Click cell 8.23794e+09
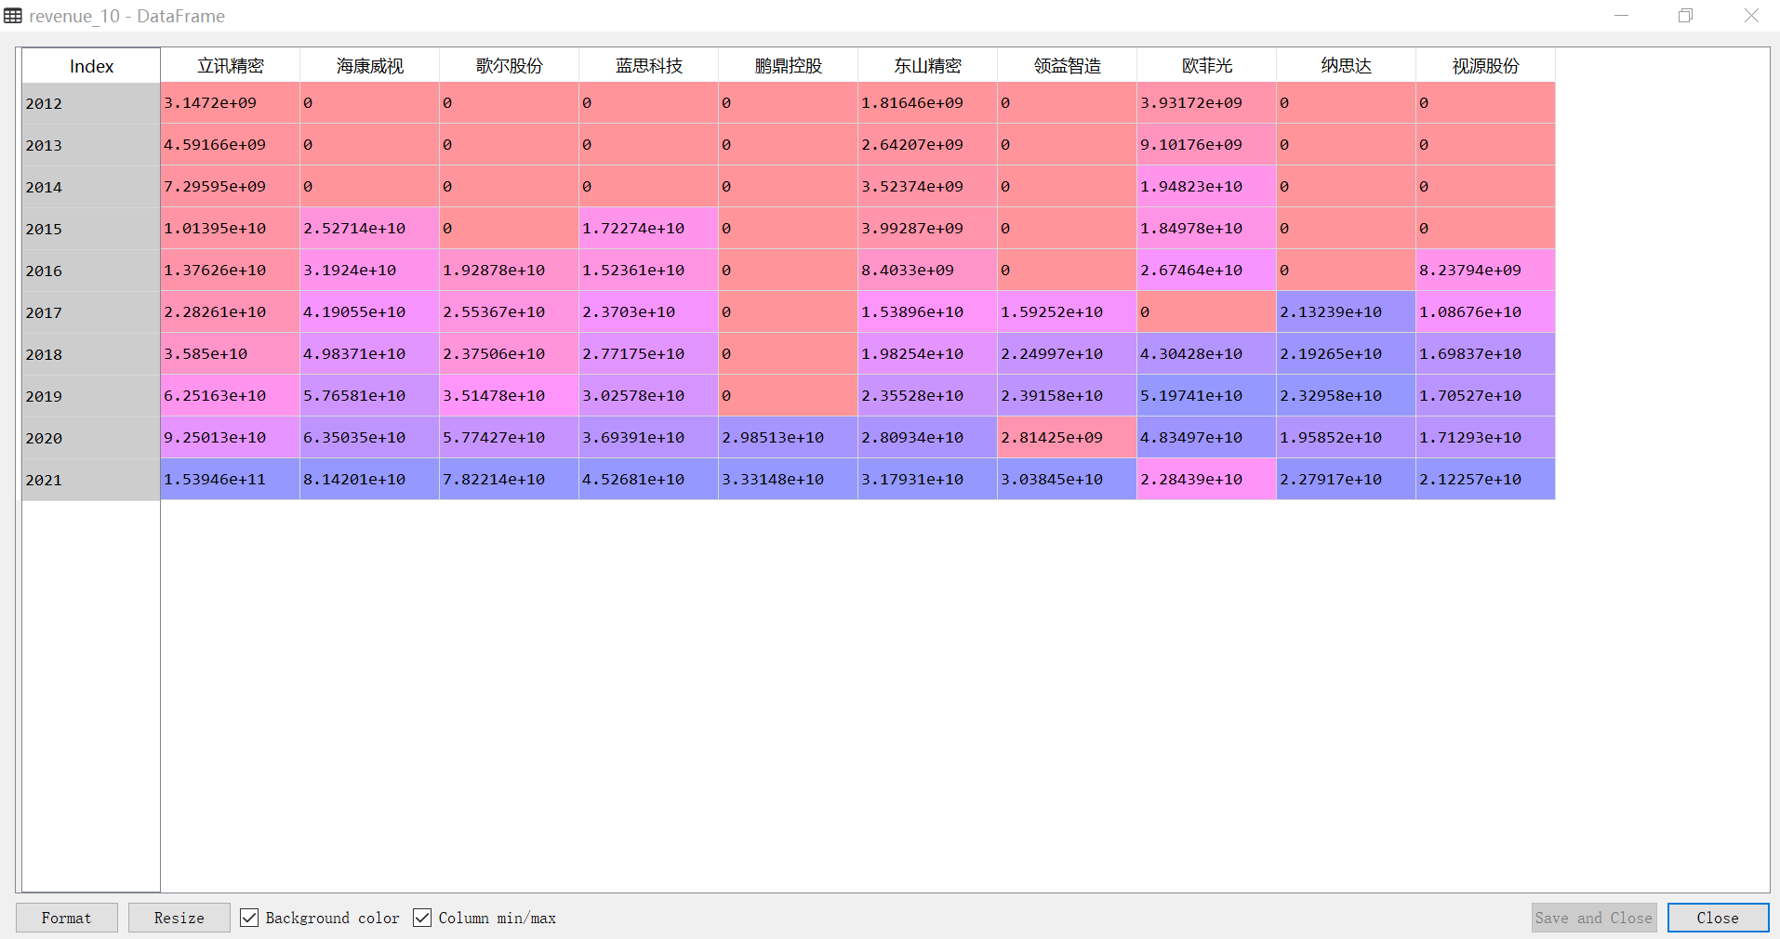Screen dimensions: 1780x939 (1486, 271)
